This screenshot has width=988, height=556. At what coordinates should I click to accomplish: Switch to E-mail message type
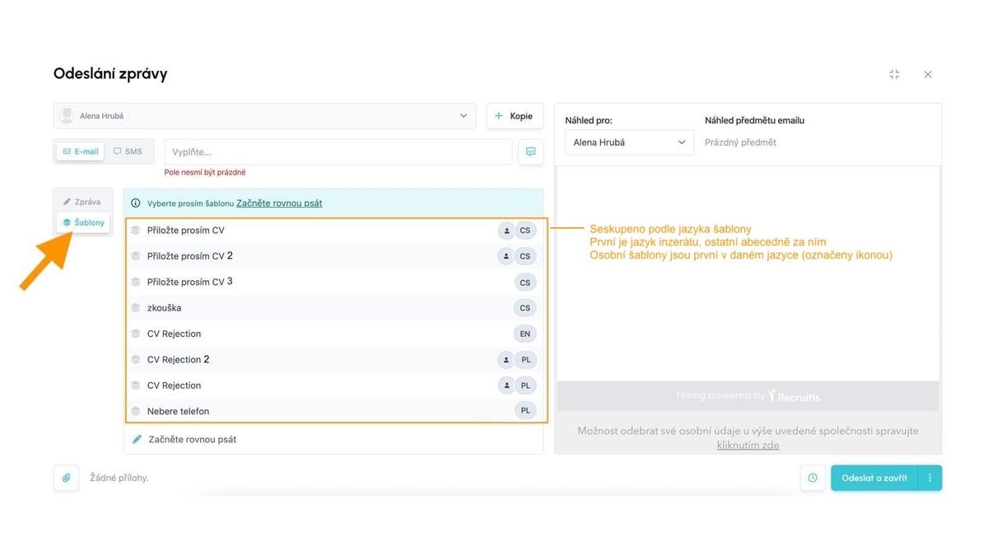click(81, 152)
